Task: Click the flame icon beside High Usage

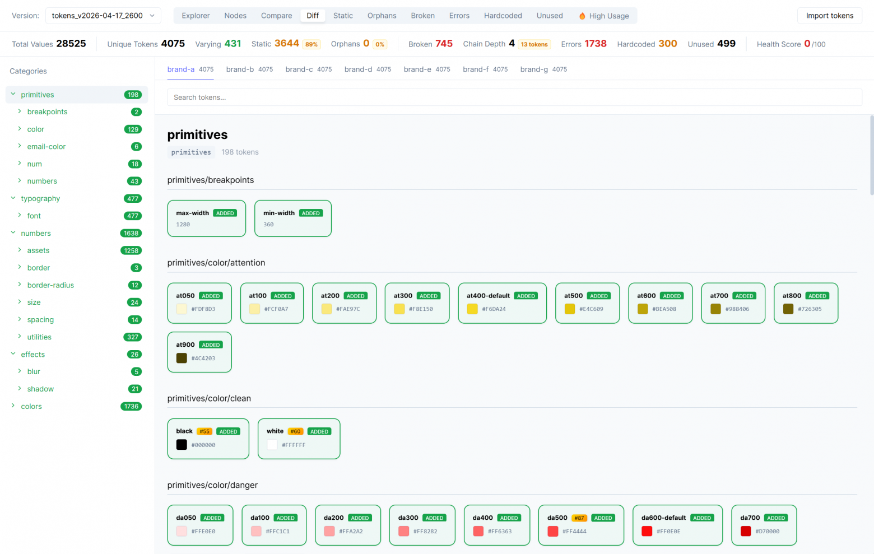Action: point(582,16)
